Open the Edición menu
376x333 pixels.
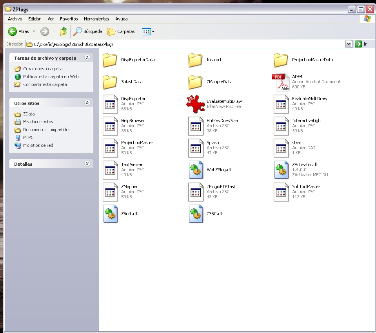point(35,19)
